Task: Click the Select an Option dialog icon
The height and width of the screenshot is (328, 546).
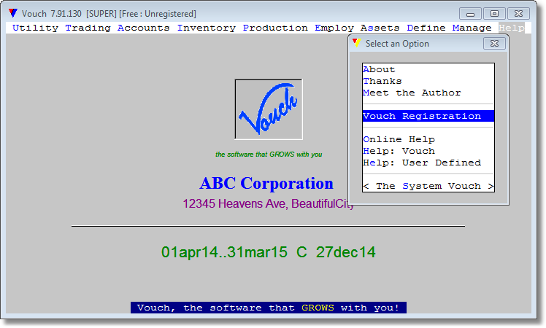Action: click(356, 43)
